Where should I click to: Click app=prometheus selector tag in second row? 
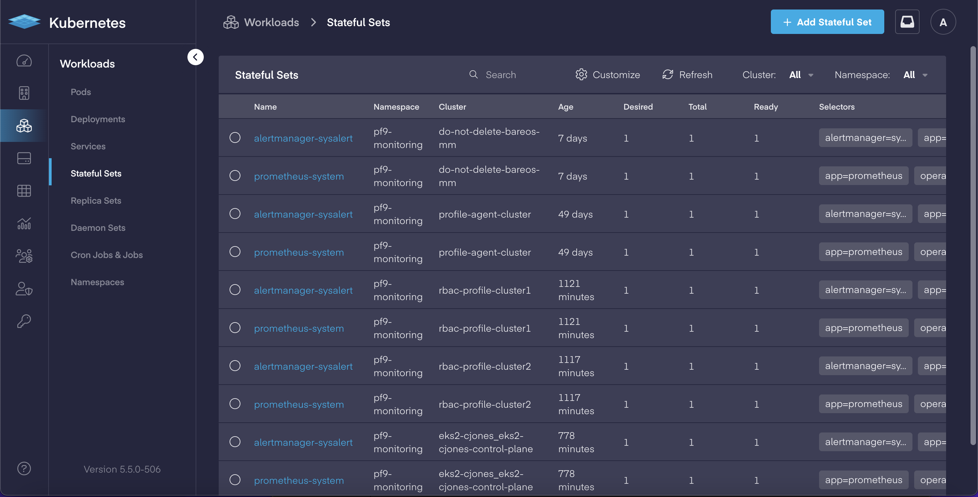click(863, 176)
